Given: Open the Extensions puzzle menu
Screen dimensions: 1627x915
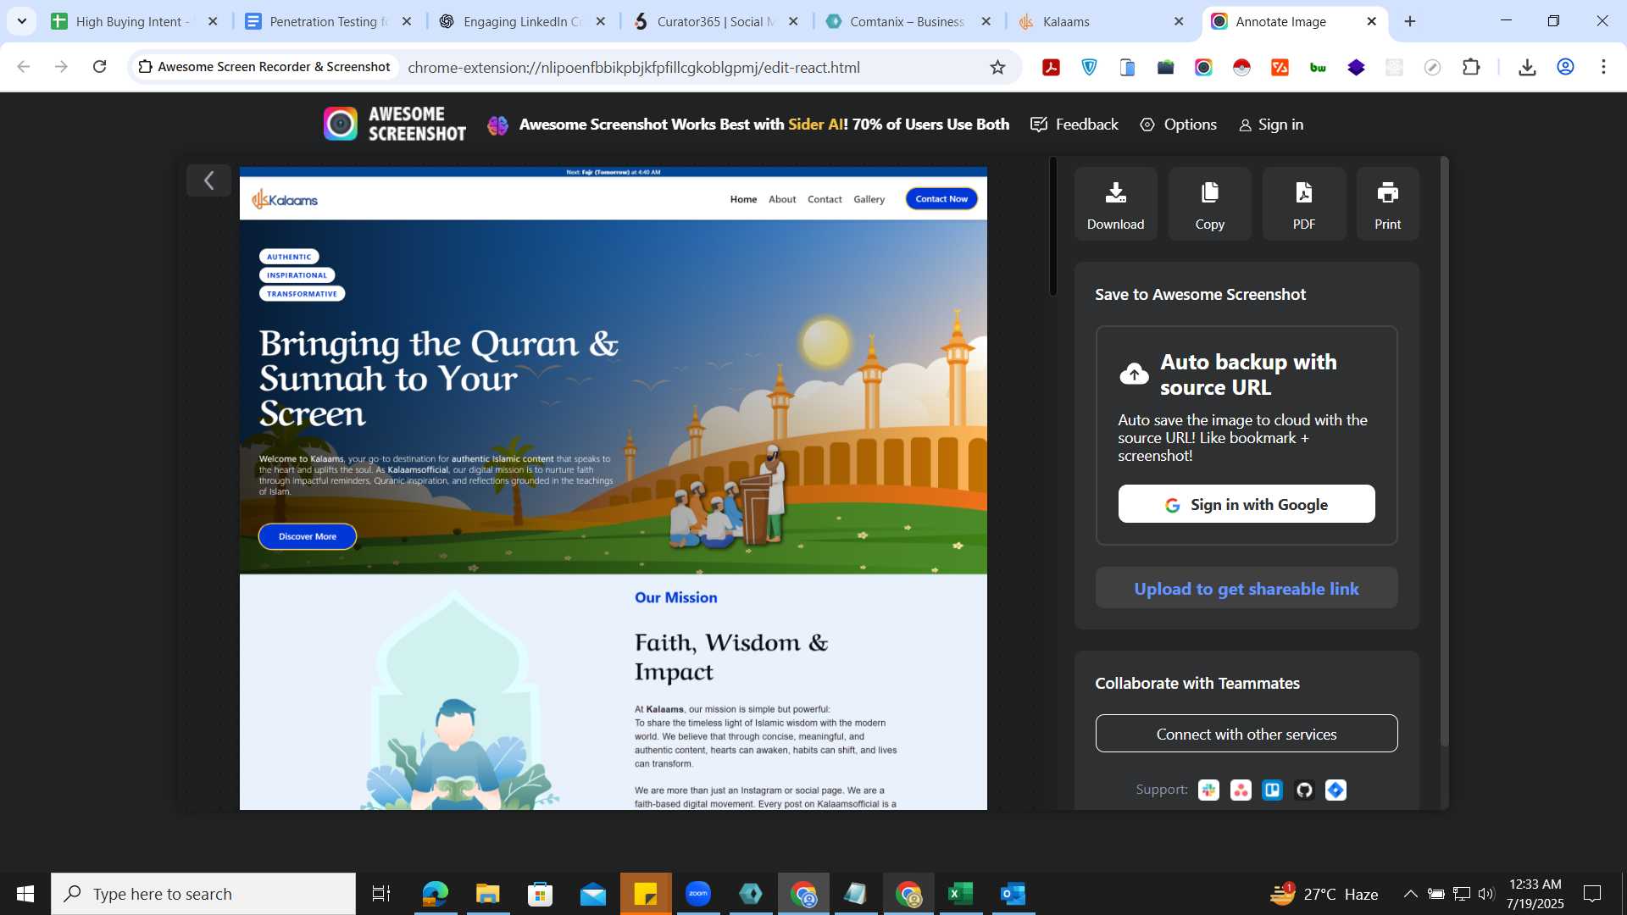Looking at the screenshot, I should click(x=1471, y=67).
